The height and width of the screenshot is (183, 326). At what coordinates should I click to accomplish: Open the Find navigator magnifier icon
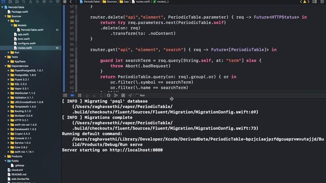point(24,2)
